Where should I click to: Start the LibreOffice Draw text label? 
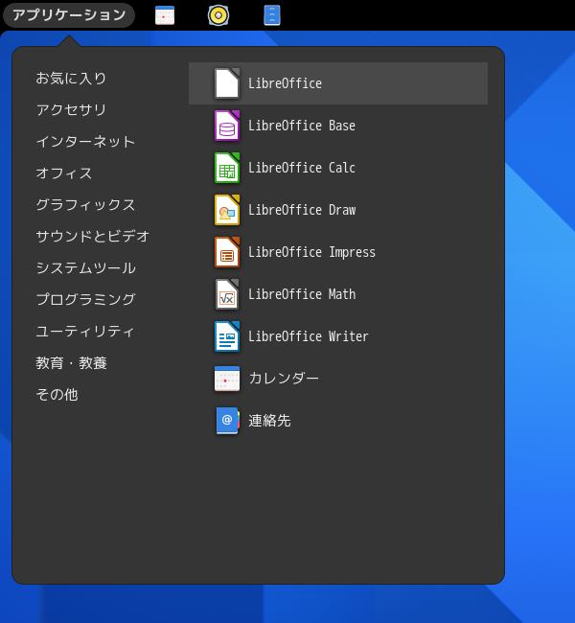(302, 210)
